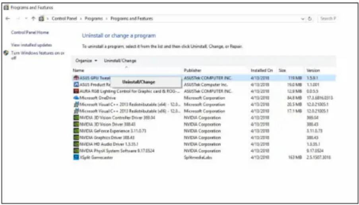The image size is (359, 205).
Task: Click Uninstall/Change in the toolbar
Action: (x=120, y=61)
